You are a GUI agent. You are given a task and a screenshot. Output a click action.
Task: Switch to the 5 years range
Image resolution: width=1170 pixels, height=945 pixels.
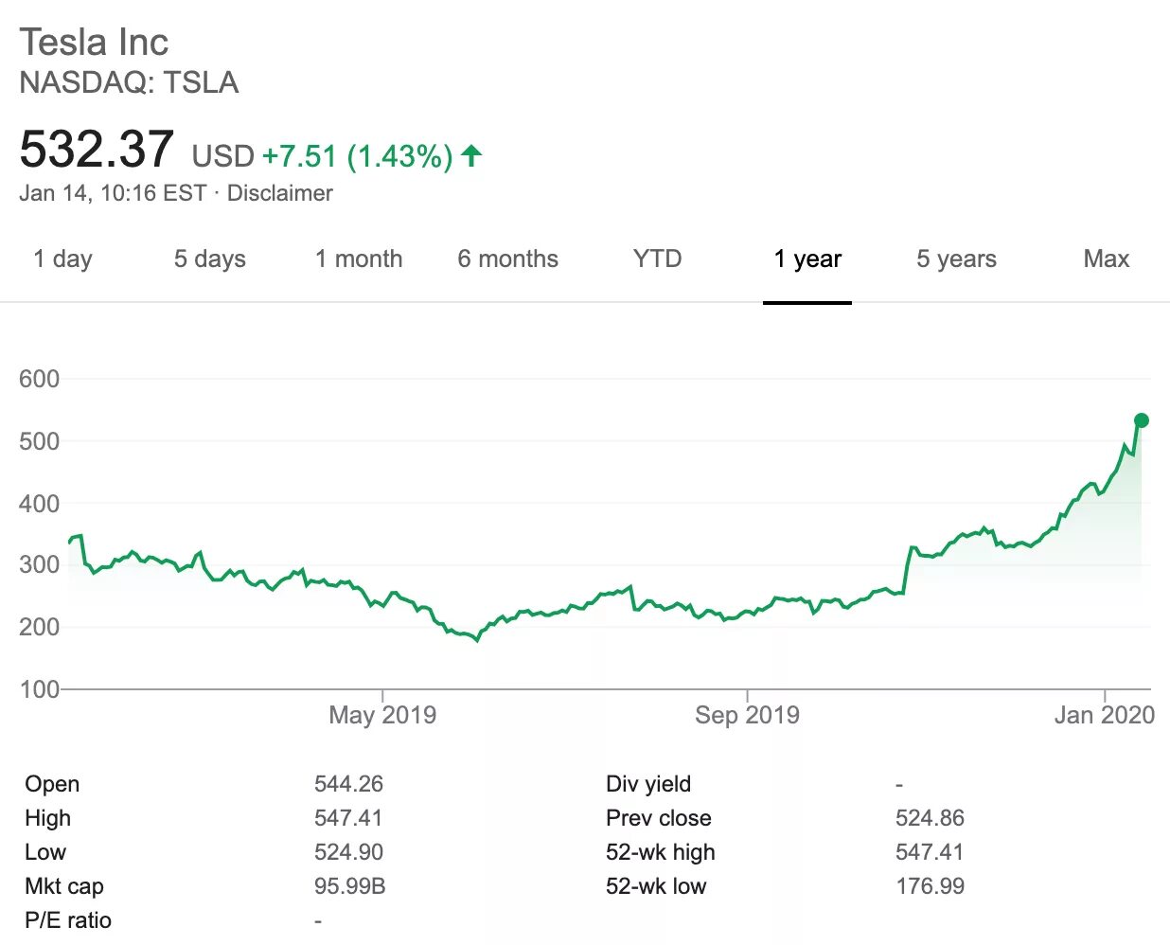956,259
